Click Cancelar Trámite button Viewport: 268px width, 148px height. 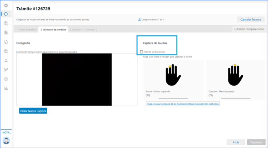click(x=250, y=20)
